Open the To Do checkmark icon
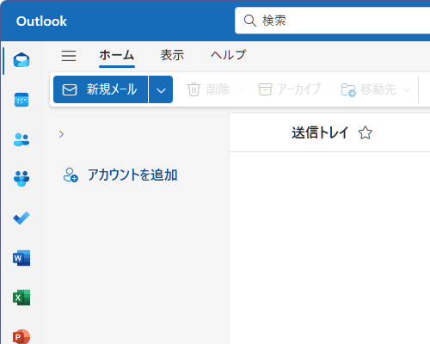 (21, 218)
